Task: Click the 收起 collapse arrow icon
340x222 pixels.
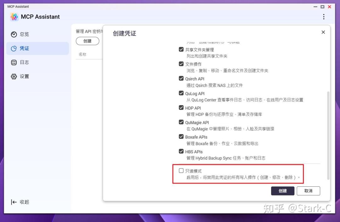Action: [x=14, y=202]
